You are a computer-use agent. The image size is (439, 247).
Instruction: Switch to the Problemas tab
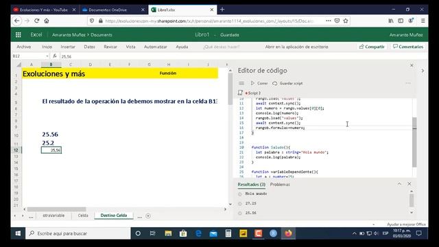(280, 185)
